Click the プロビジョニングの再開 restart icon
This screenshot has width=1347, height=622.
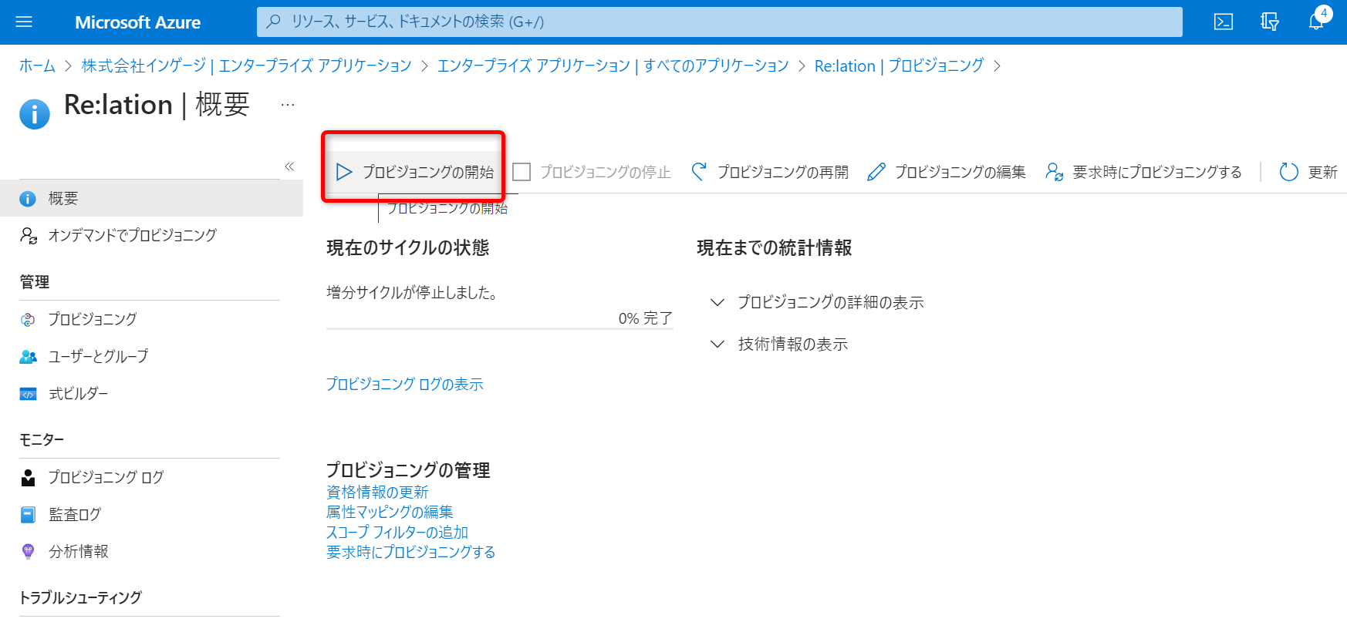[x=699, y=172]
